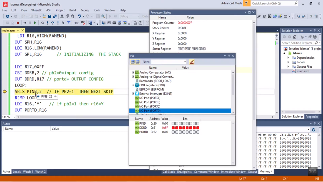The image size is (323, 182).
Task: Open the Breakpoints panel tab
Action: 184,172
